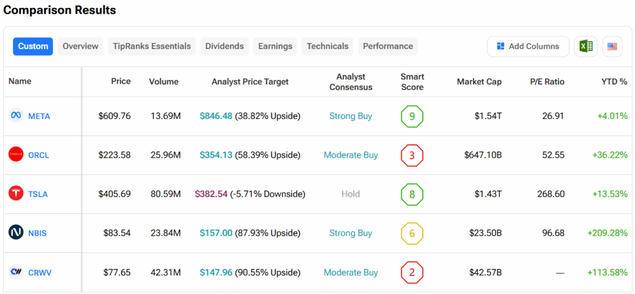Click the US flag market icon
The width and height of the screenshot is (635, 294).
pyautogui.click(x=612, y=47)
